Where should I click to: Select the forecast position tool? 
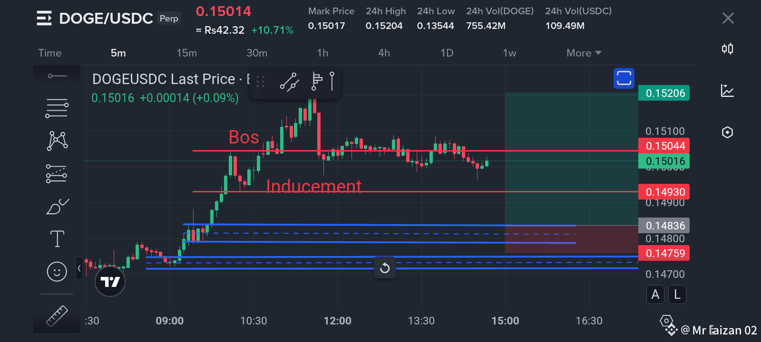[57, 173]
